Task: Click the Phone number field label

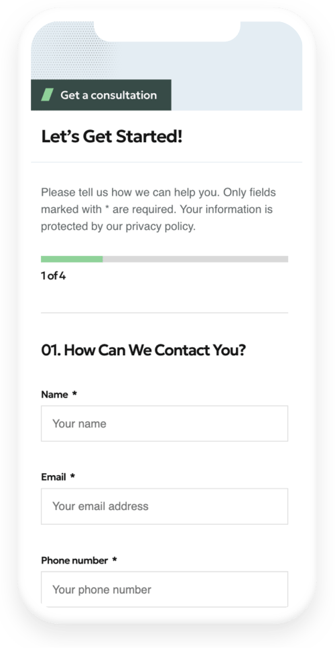Action: pyautogui.click(x=74, y=560)
